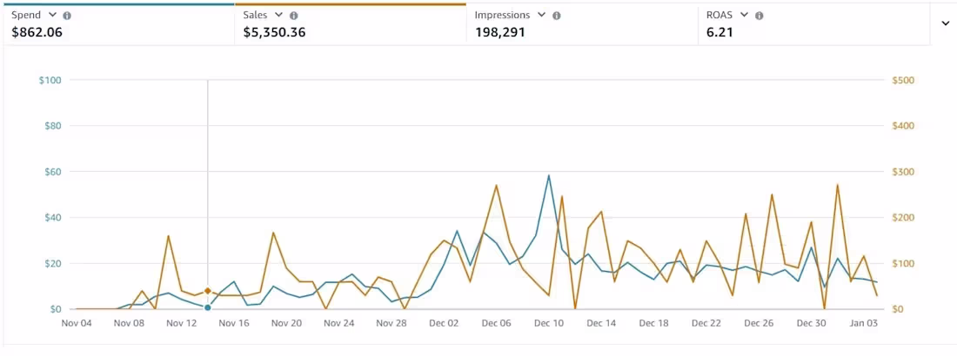Expand the ROAS metric dropdown chevron

(x=745, y=16)
